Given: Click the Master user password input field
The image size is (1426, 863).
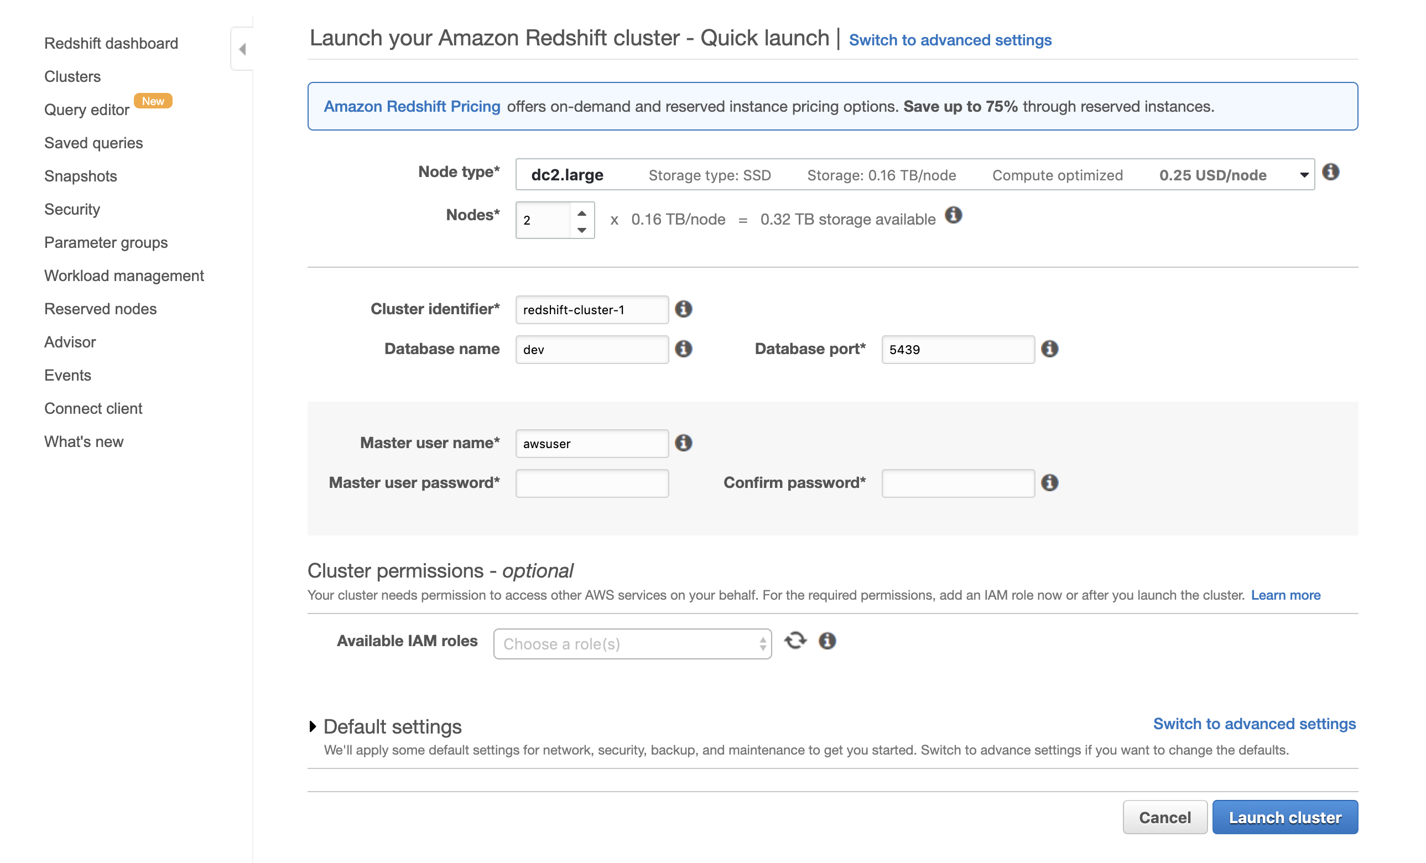Looking at the screenshot, I should click(x=591, y=482).
